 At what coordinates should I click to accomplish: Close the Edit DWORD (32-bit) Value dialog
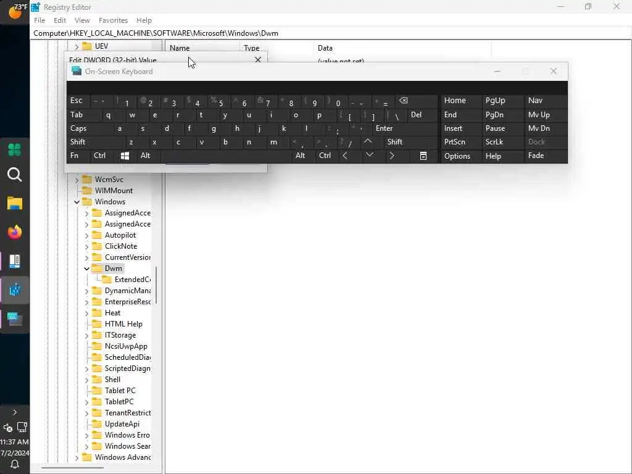(258, 60)
